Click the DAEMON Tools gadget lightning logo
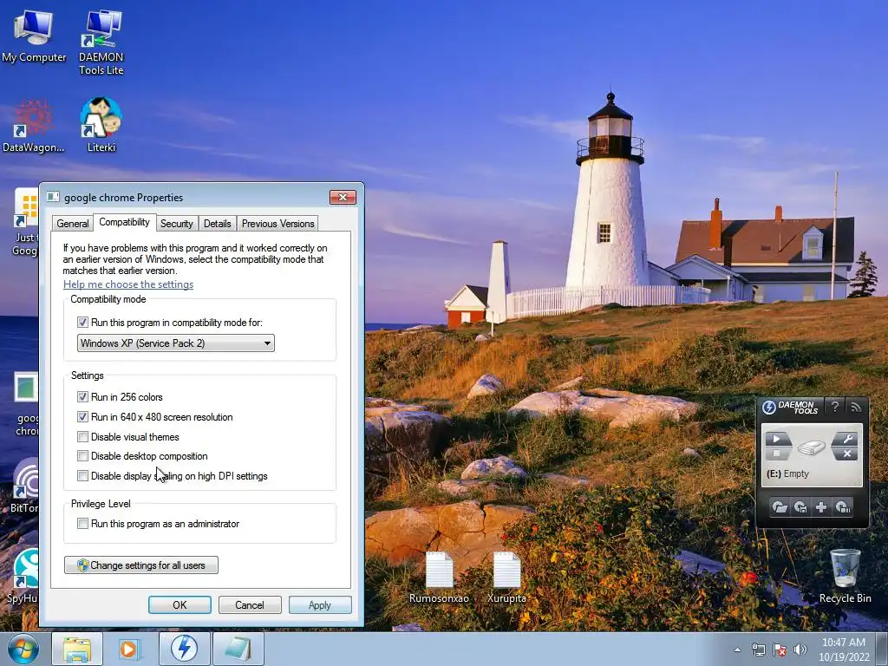 (x=768, y=408)
